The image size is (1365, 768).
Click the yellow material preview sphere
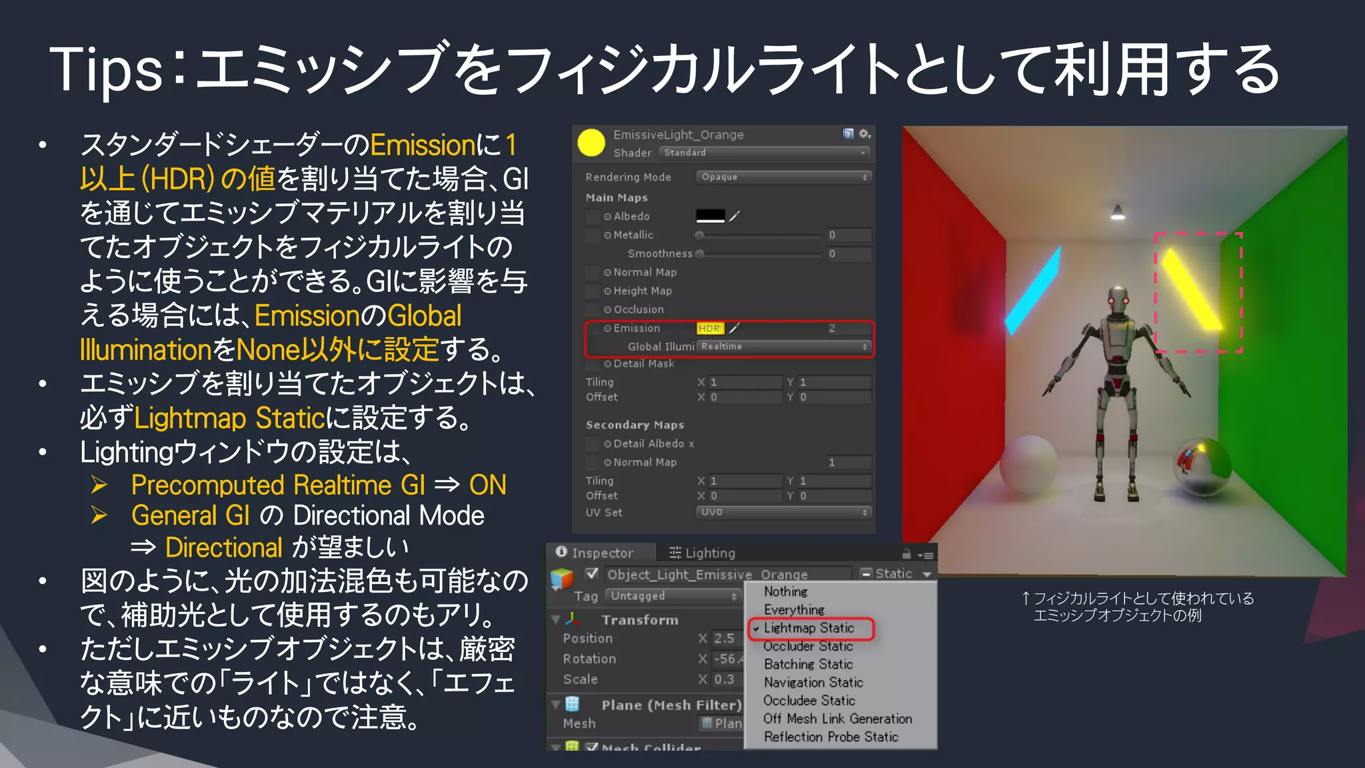click(x=591, y=143)
